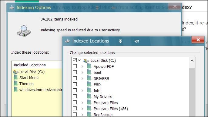The width and height of the screenshot is (208, 117).
Task: Click the Local Disk (C:) drive icon in tree
Action: [86, 61]
